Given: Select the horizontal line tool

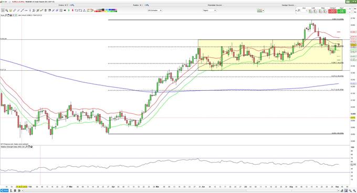Looking at the screenshot, I should (x=26, y=10).
